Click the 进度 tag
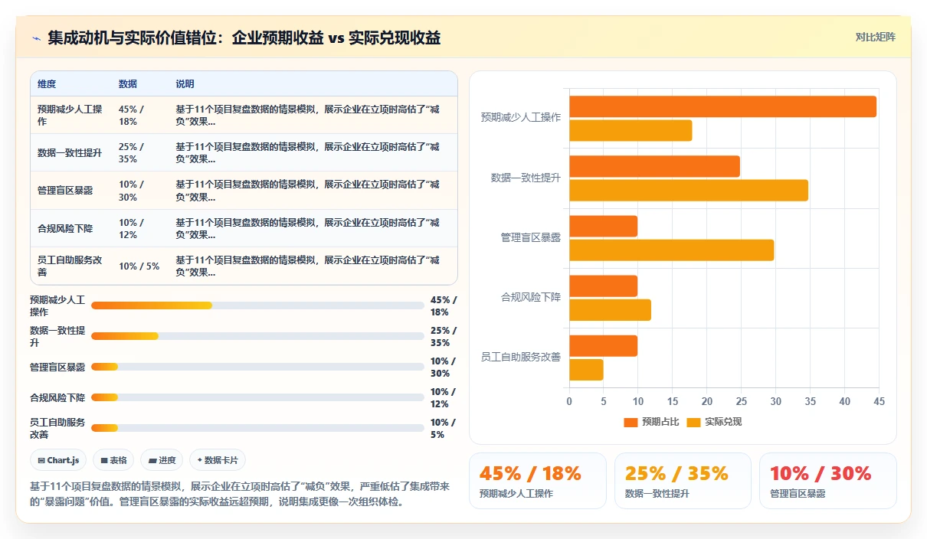927x539 pixels. point(162,460)
